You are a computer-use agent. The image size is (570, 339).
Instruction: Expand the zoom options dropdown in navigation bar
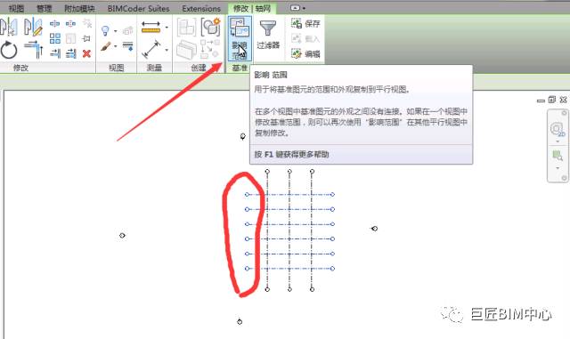tap(558, 168)
